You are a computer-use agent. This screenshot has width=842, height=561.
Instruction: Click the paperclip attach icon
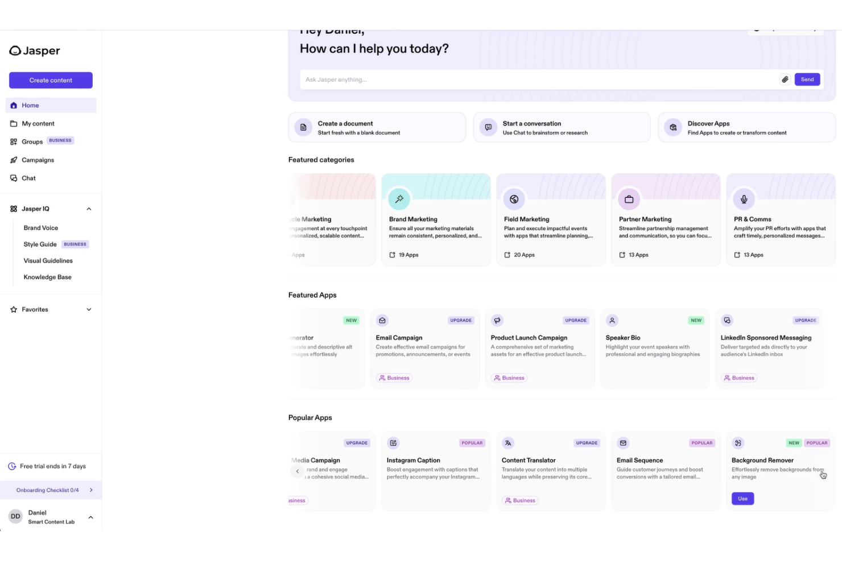(x=785, y=80)
